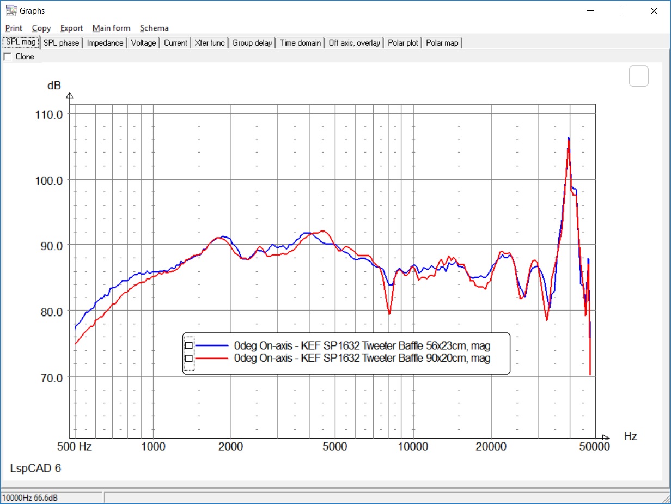The height and width of the screenshot is (504, 671).
Task: Click the 500 Hz axis label
Action: [74, 446]
